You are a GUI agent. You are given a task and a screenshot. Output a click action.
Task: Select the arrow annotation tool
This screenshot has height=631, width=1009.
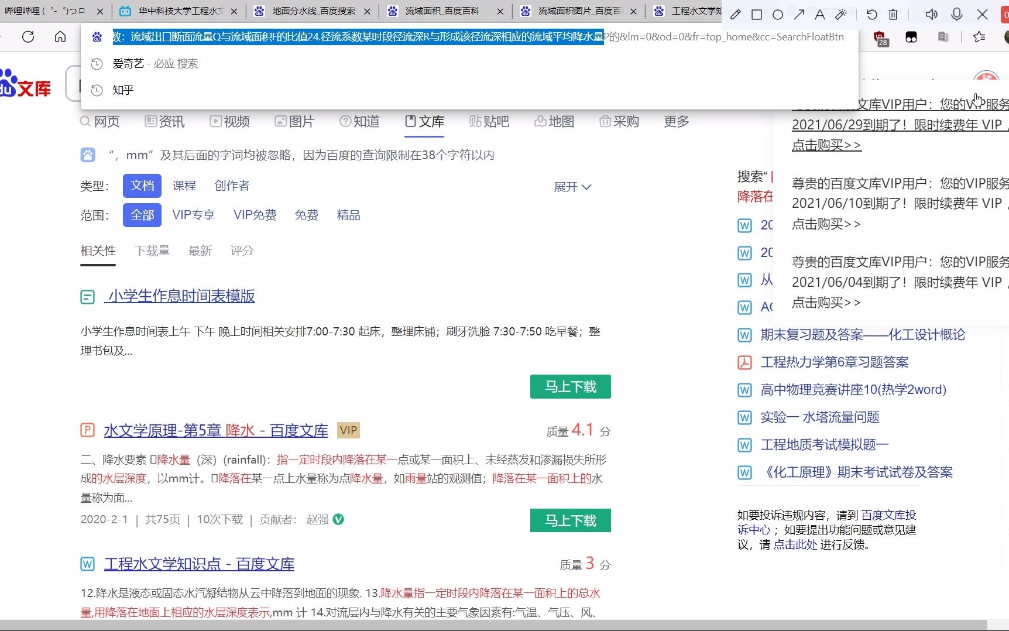coord(799,14)
